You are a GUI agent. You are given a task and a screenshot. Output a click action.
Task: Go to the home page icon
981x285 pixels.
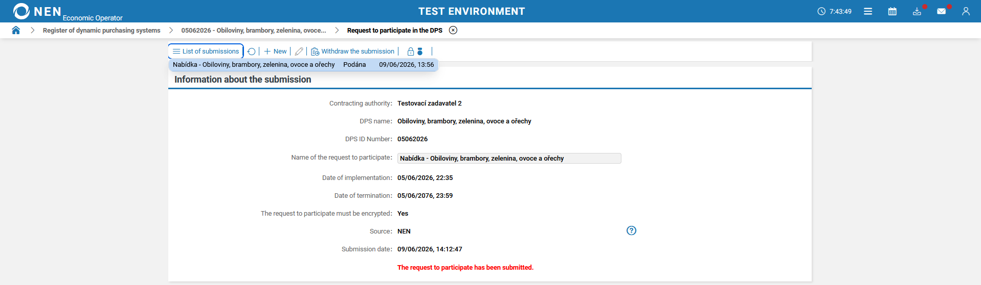[16, 30]
